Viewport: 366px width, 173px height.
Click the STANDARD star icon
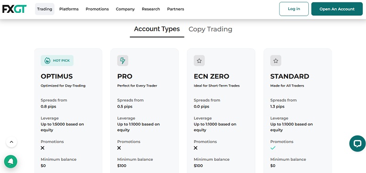pos(276,61)
